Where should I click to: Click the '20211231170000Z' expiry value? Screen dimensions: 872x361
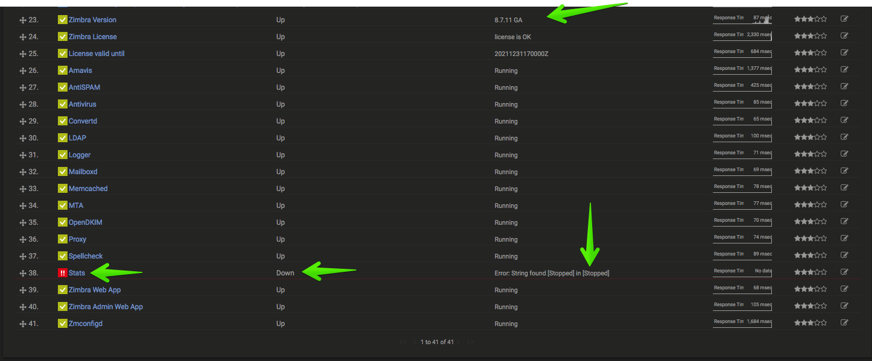(521, 54)
